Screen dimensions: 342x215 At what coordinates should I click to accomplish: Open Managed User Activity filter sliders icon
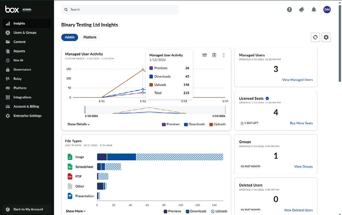pos(205,55)
